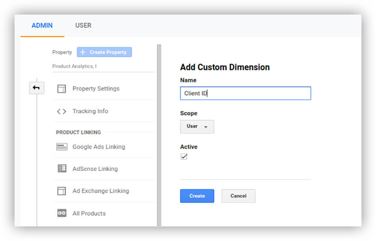Click the plus icon on Create Property
The image size is (376, 241).
click(x=83, y=52)
